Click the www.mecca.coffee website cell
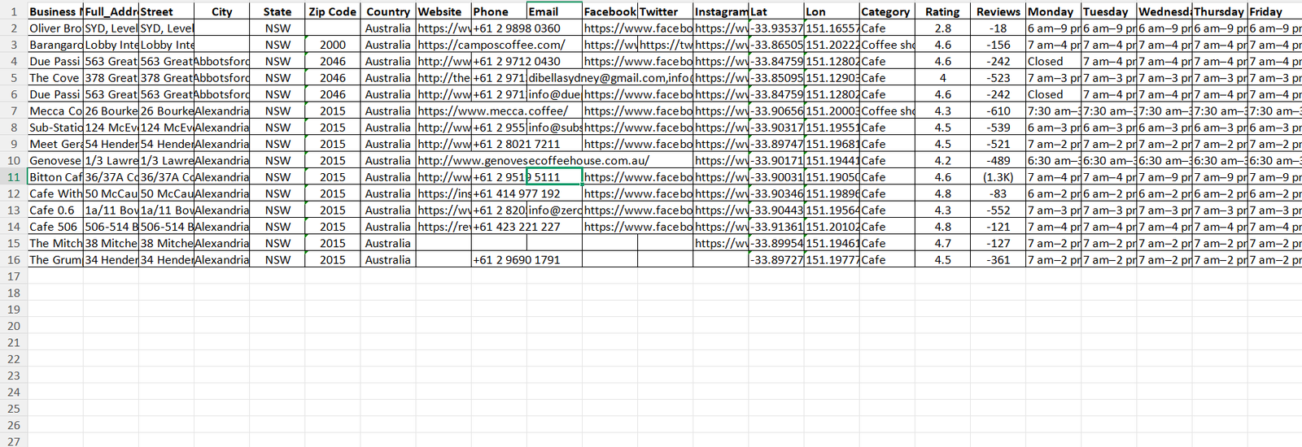Viewport: 1302px width, 447px height. 443,111
